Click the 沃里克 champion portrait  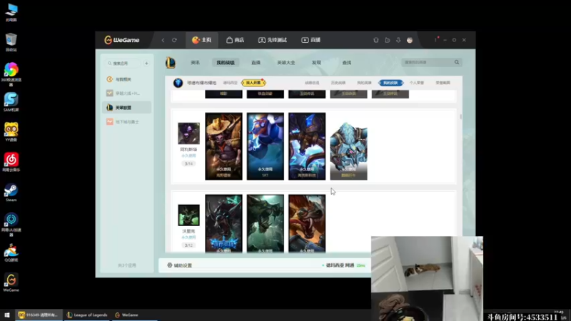[x=188, y=215]
